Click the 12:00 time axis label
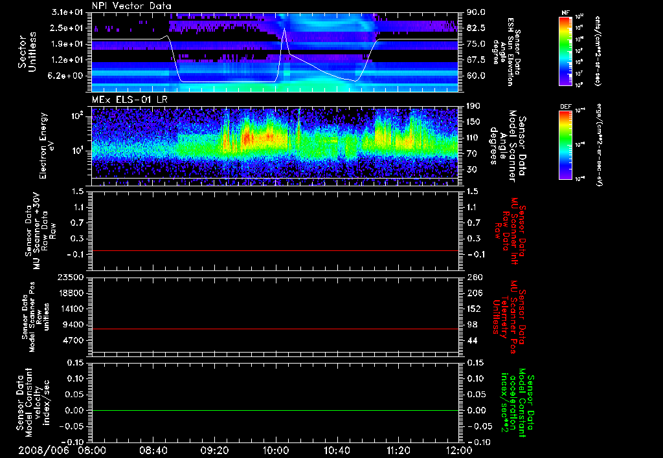 point(459,450)
